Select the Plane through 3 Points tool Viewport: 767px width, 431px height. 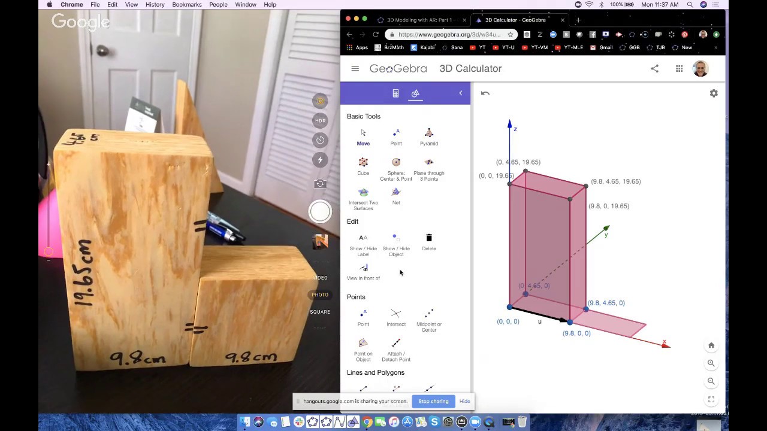coord(429,169)
